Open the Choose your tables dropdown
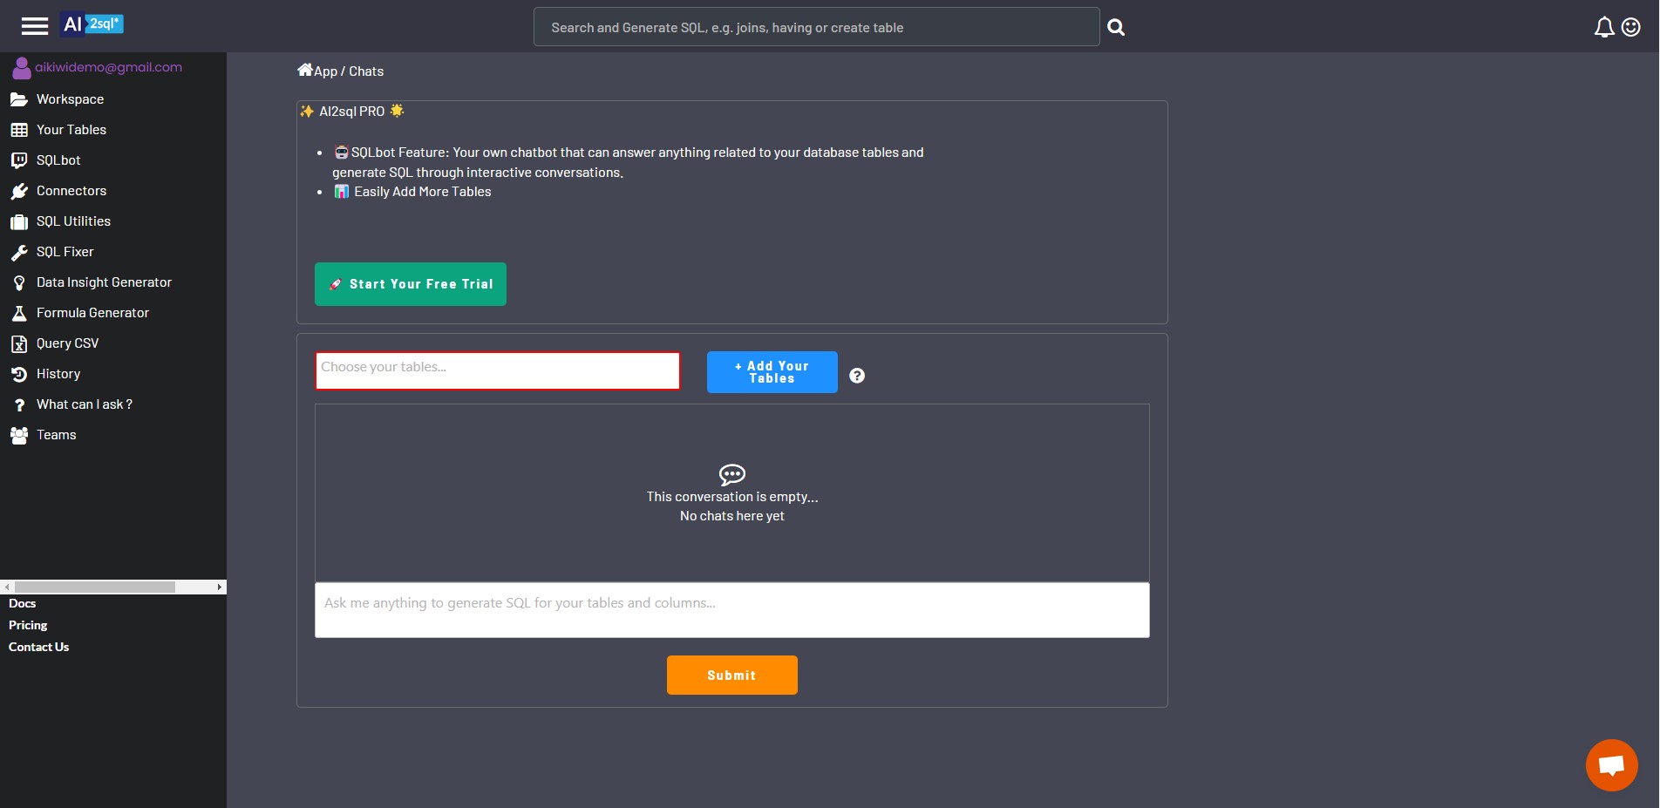1660x808 pixels. click(x=497, y=370)
